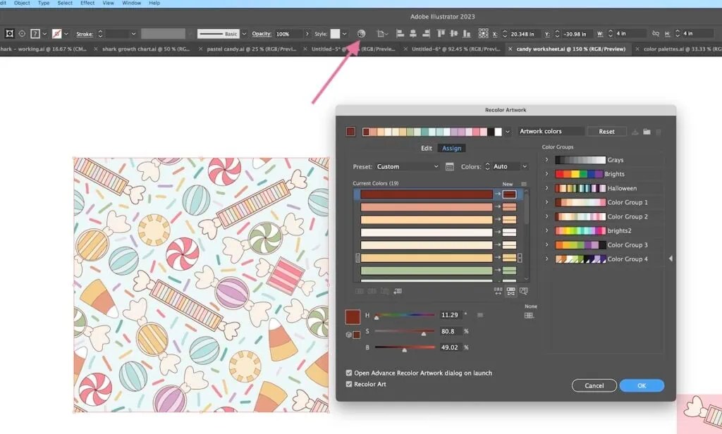Switch to the Edit tab in Recolor Artwork
The image size is (722, 434).
click(x=426, y=148)
